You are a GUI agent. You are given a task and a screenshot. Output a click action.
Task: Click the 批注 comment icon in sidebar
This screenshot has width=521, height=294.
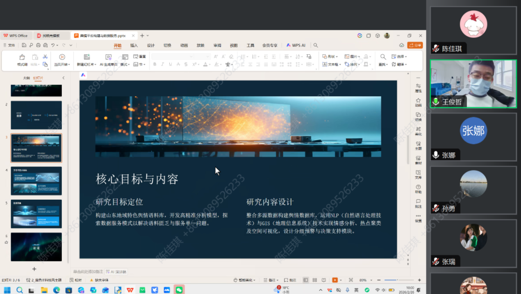coord(418,203)
